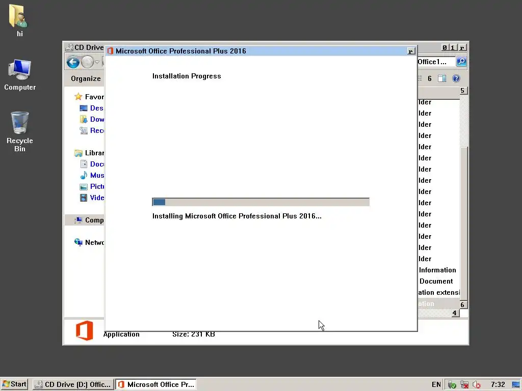This screenshot has height=391, width=522.
Task: Click the file list scroll up arrow
Action: coord(463,91)
